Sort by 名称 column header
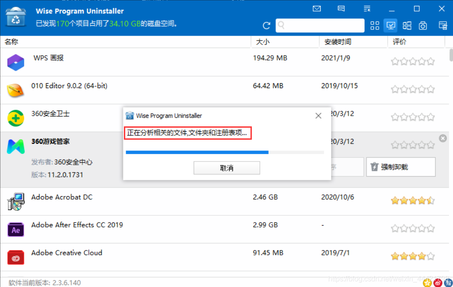The image size is (453, 287). pyautogui.click(x=12, y=42)
